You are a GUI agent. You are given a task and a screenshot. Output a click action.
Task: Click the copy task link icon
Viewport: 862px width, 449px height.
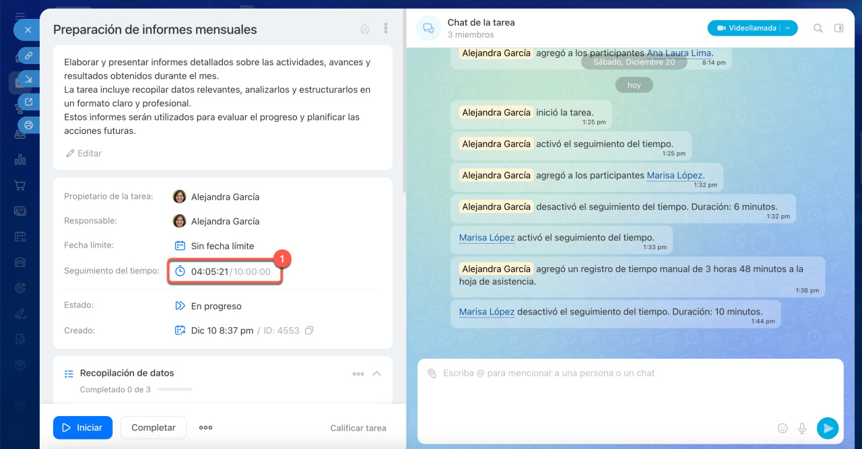point(29,56)
